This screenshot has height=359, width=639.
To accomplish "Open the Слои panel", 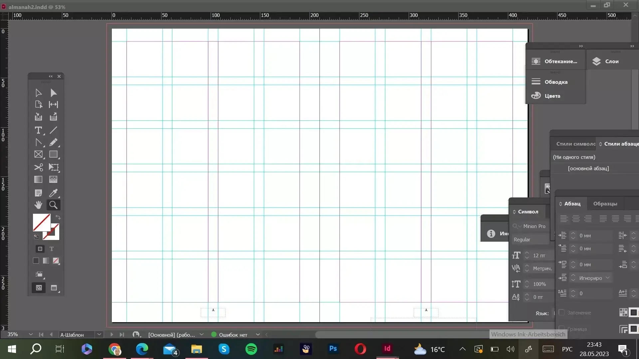I will pyautogui.click(x=611, y=61).
